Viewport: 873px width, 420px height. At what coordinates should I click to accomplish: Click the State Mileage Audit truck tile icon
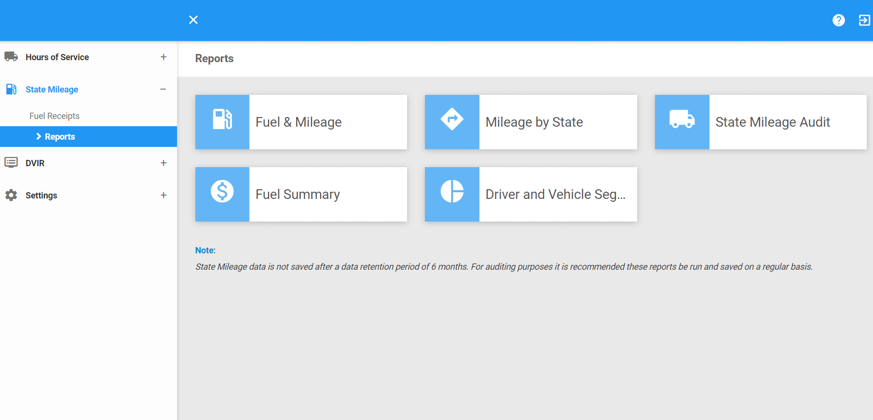coord(682,118)
